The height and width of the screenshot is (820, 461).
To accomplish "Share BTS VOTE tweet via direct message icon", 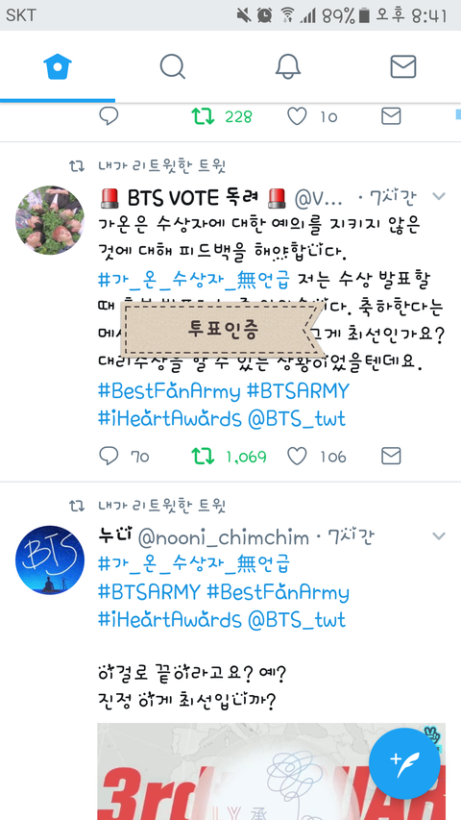I will 391,456.
